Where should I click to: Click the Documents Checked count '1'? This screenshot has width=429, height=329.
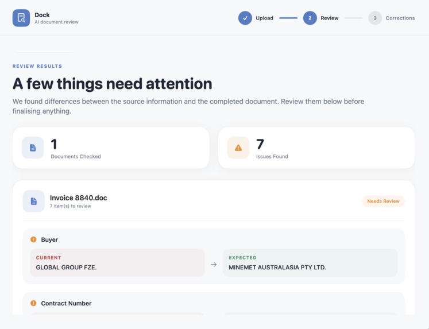click(x=54, y=144)
